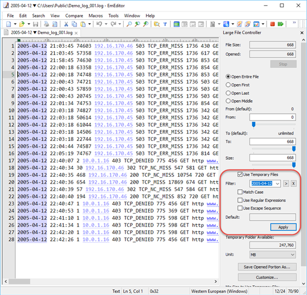Image resolution: width=307 pixels, height=295 pixels.
Task: Click the greyed Stop button
Action: coord(283,64)
